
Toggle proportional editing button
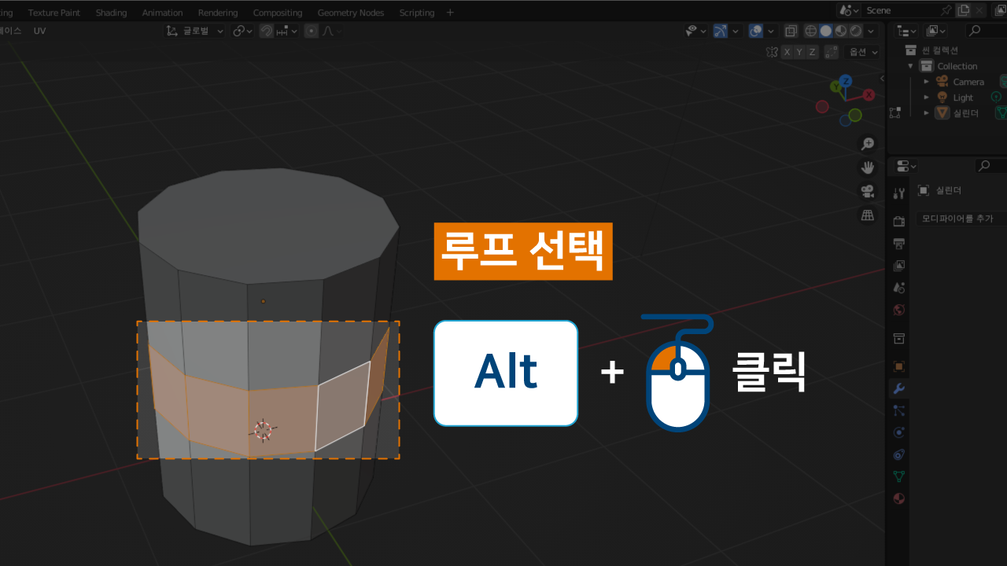pyautogui.click(x=312, y=31)
